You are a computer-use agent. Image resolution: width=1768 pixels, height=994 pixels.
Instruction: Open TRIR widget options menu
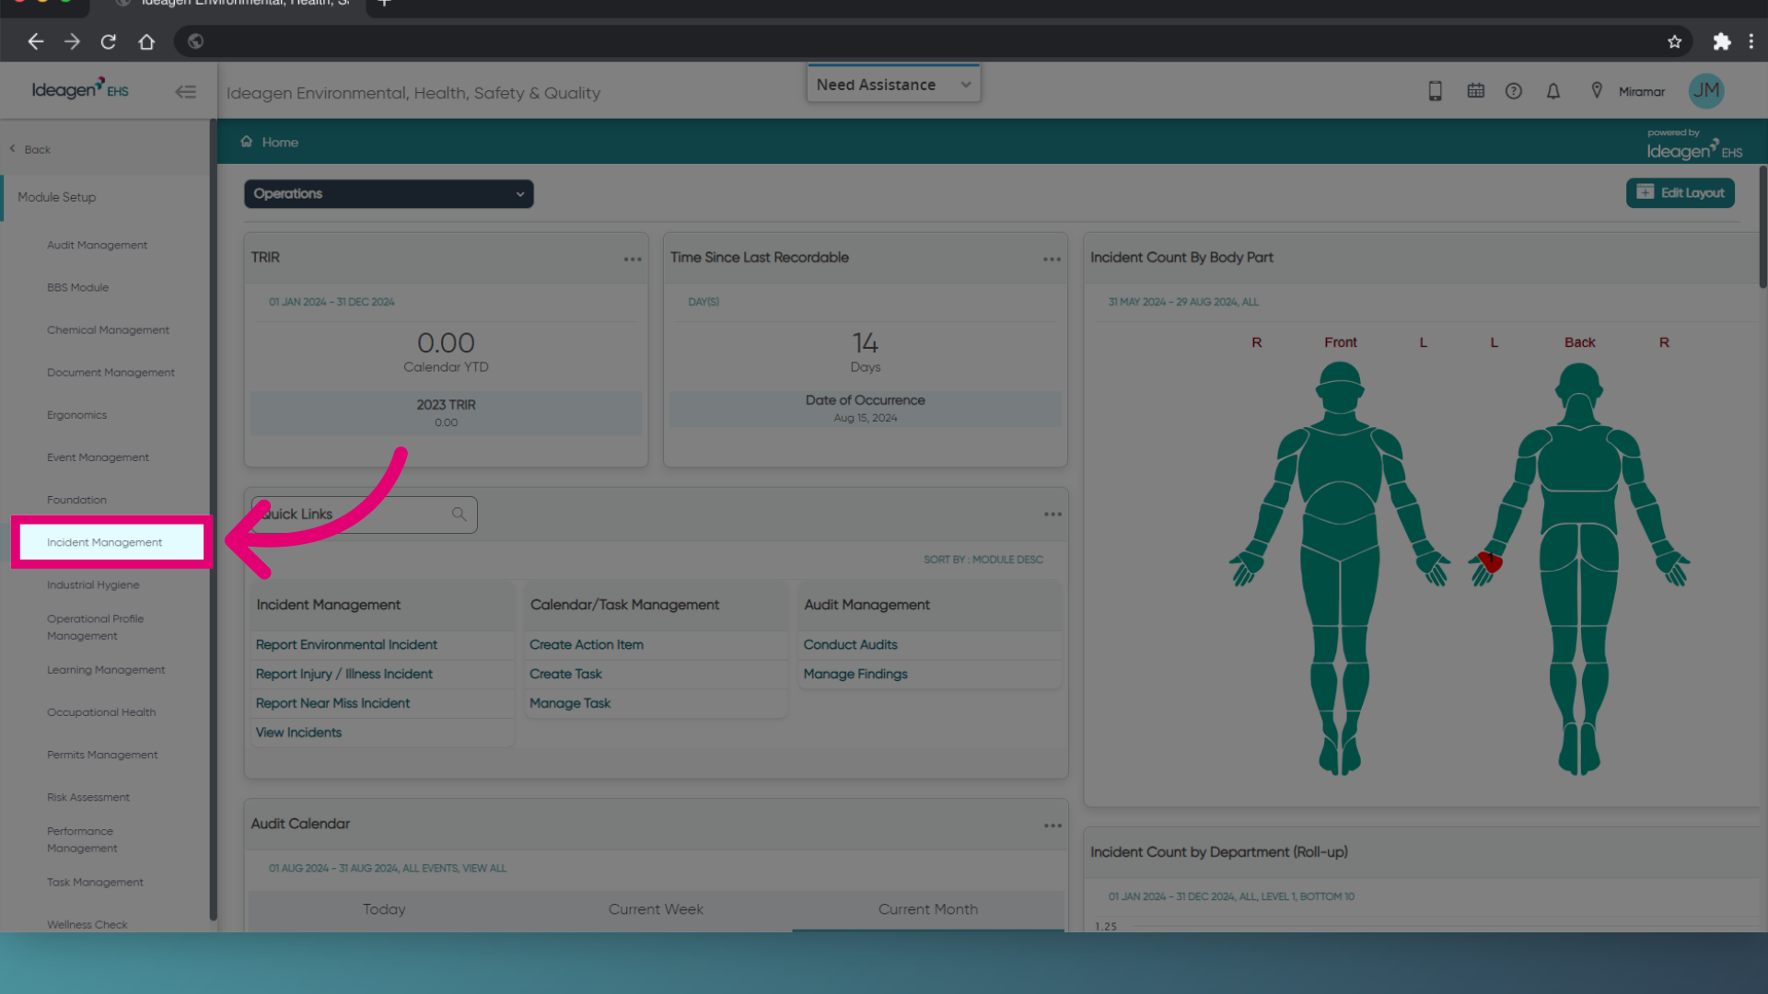(633, 260)
